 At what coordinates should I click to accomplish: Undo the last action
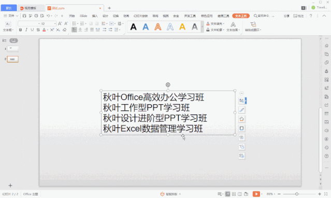tap(48, 16)
